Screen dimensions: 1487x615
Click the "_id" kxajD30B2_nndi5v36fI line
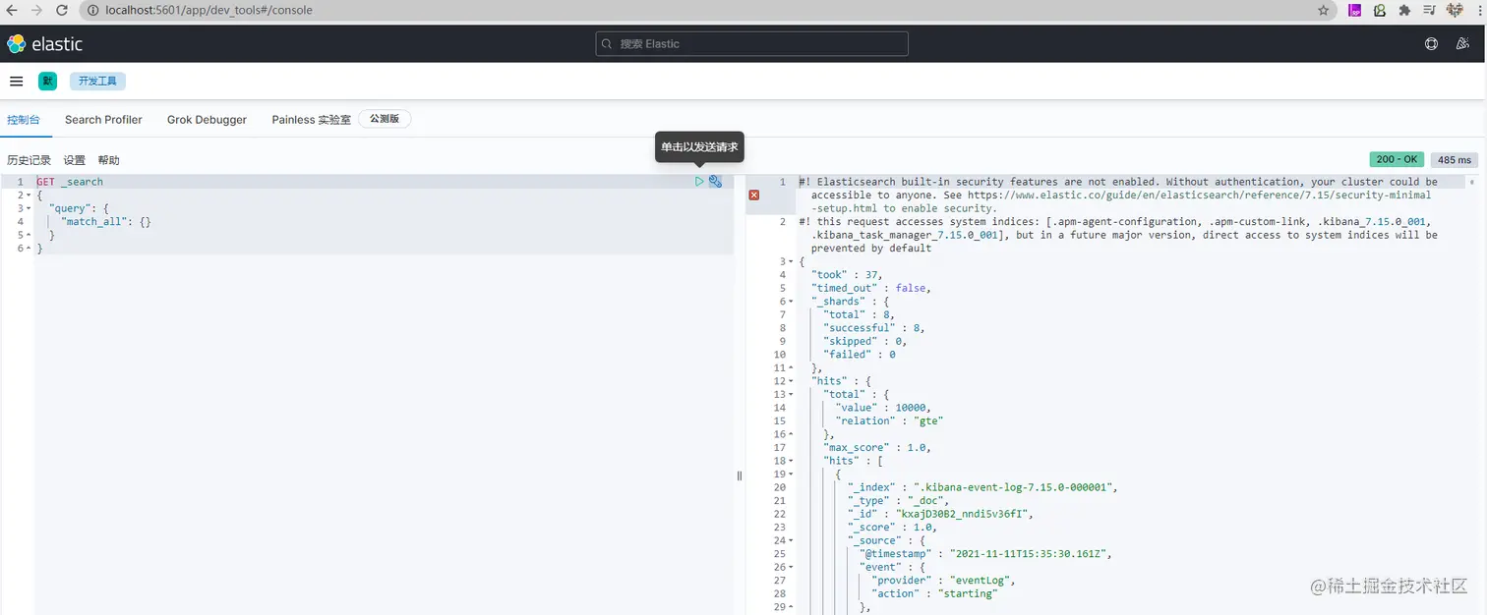coord(940,514)
